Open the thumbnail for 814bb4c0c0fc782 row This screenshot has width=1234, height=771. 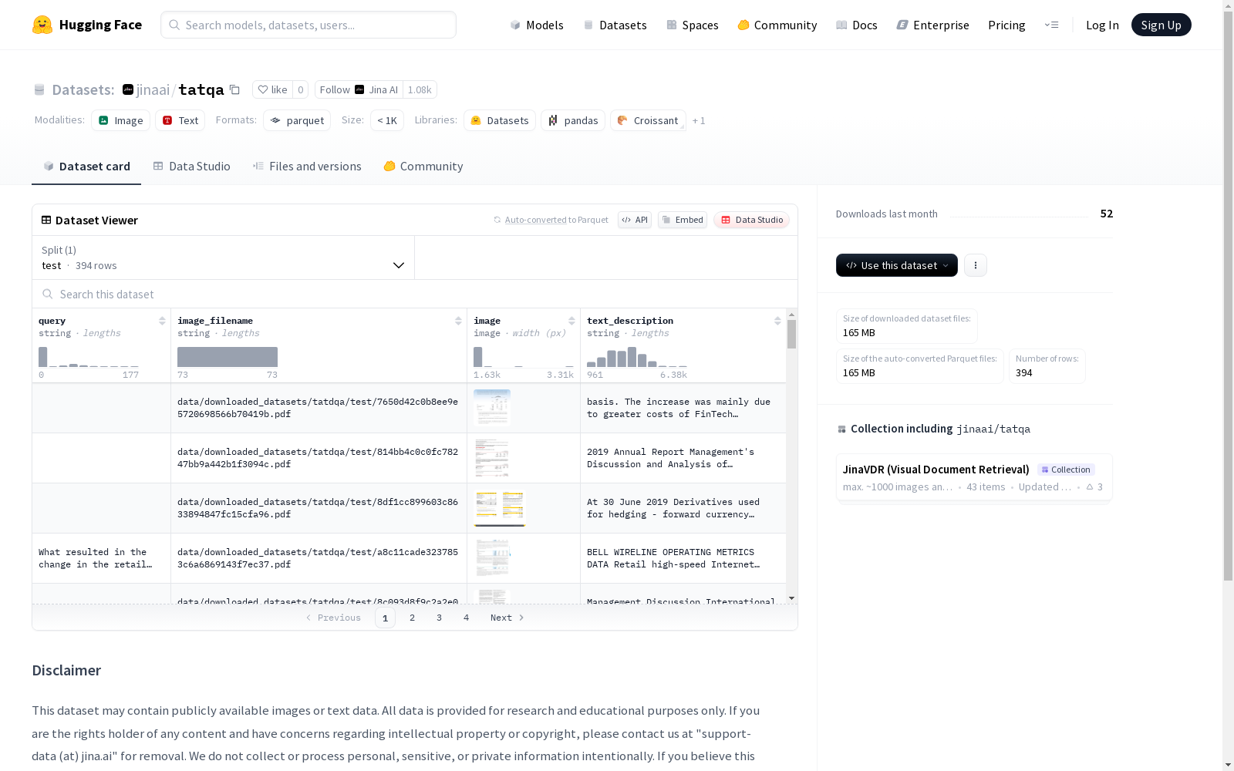coord(492,458)
